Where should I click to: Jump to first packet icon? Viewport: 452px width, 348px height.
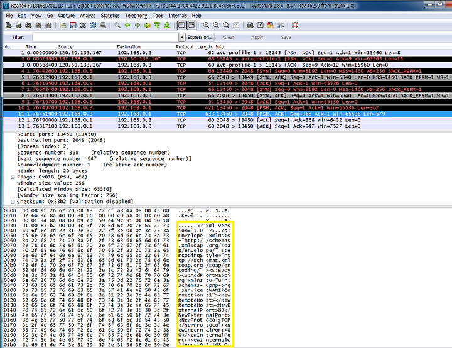click(x=157, y=25)
